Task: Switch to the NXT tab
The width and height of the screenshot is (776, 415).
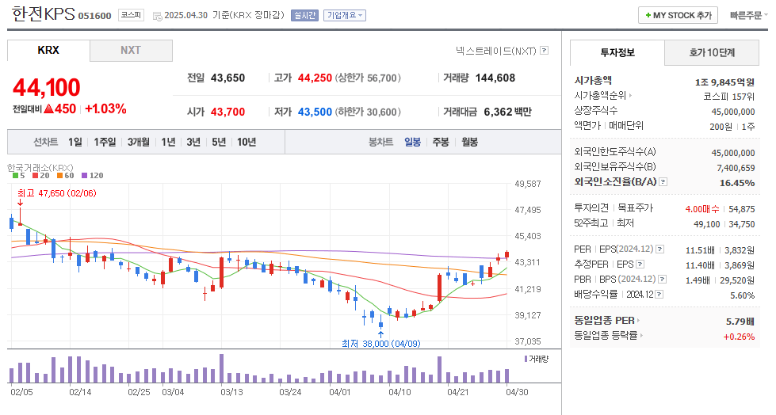Action: pyautogui.click(x=131, y=51)
